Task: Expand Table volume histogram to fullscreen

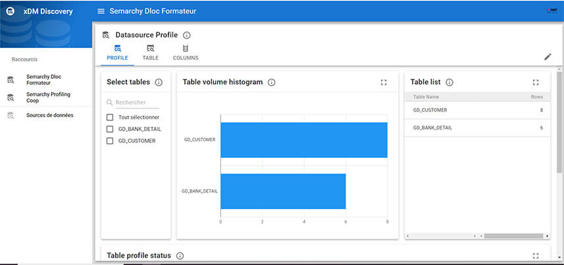Action: coord(384,82)
